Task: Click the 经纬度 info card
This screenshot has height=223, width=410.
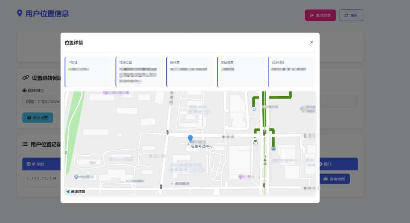Action: click(x=190, y=71)
